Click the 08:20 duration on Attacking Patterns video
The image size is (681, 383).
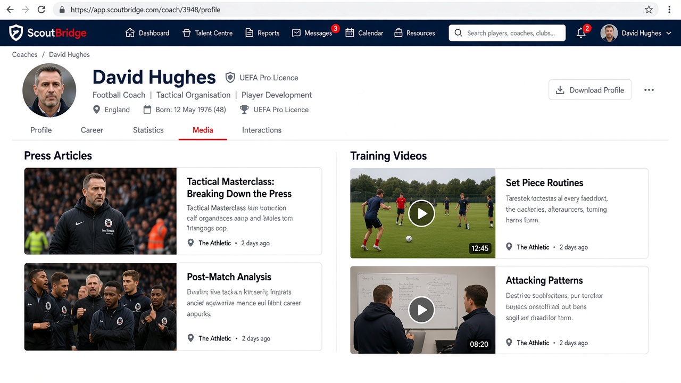point(479,344)
